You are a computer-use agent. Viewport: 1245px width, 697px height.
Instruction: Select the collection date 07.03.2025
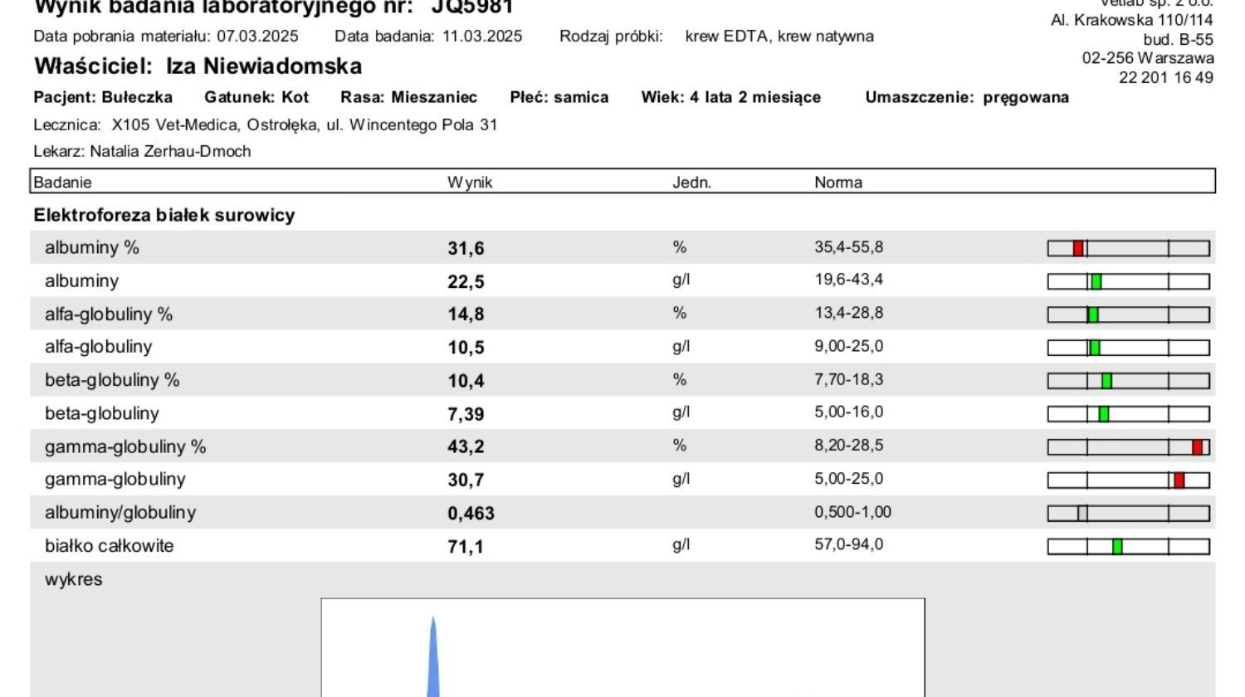[x=257, y=37]
